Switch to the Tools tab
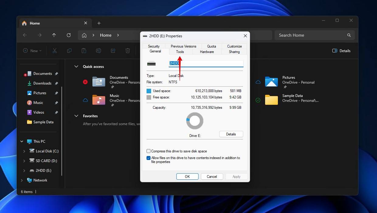 (180, 52)
